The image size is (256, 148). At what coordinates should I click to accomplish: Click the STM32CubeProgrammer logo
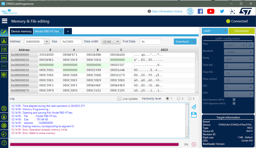point(9,12)
